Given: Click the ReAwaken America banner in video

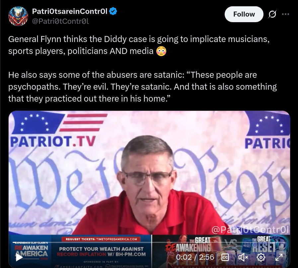Looking at the screenshot, I should pyautogui.click(x=31, y=250).
